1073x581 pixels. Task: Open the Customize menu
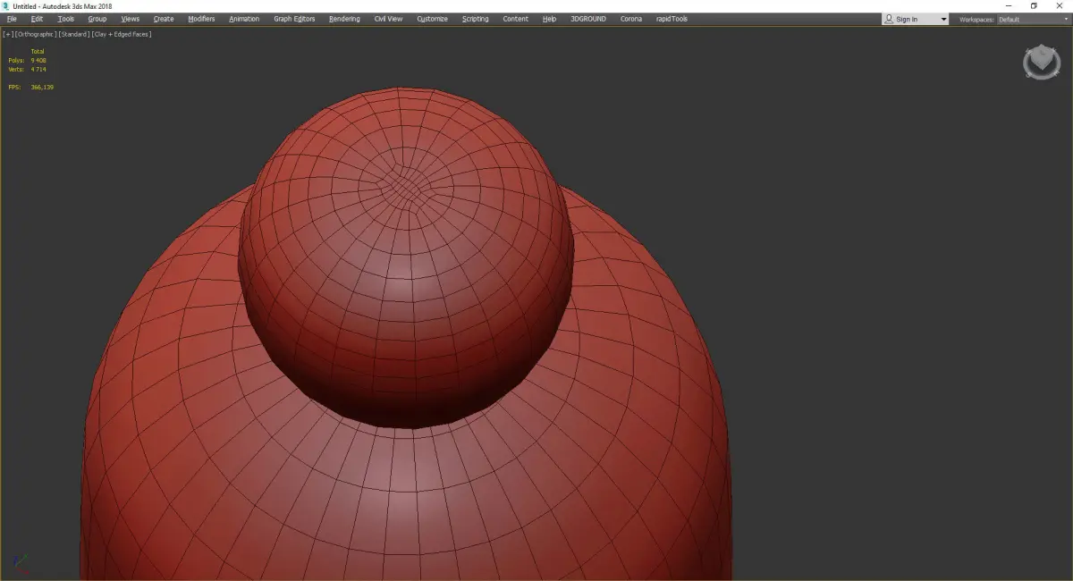click(x=432, y=19)
